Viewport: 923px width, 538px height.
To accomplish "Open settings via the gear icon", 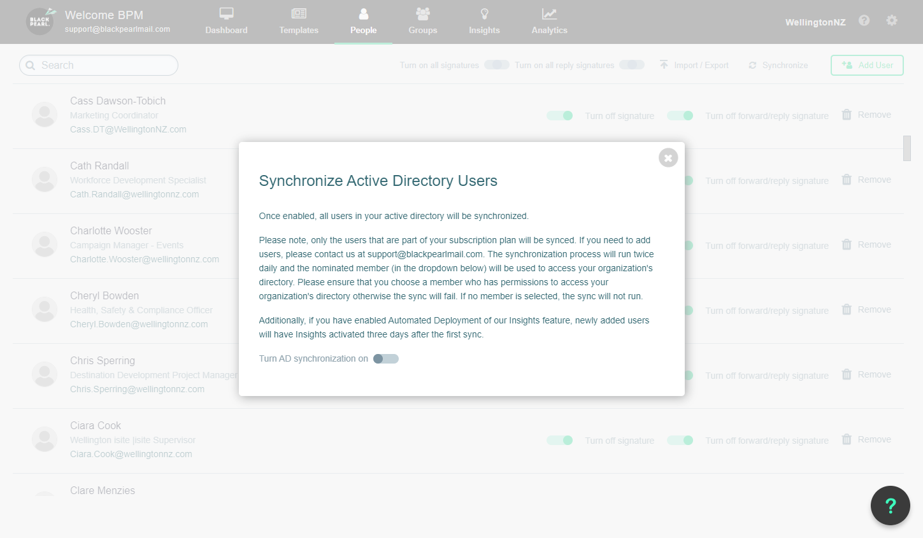I will [x=891, y=20].
